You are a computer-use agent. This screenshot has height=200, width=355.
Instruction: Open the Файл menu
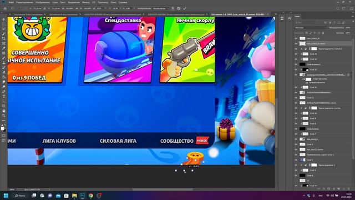pos(11,2)
